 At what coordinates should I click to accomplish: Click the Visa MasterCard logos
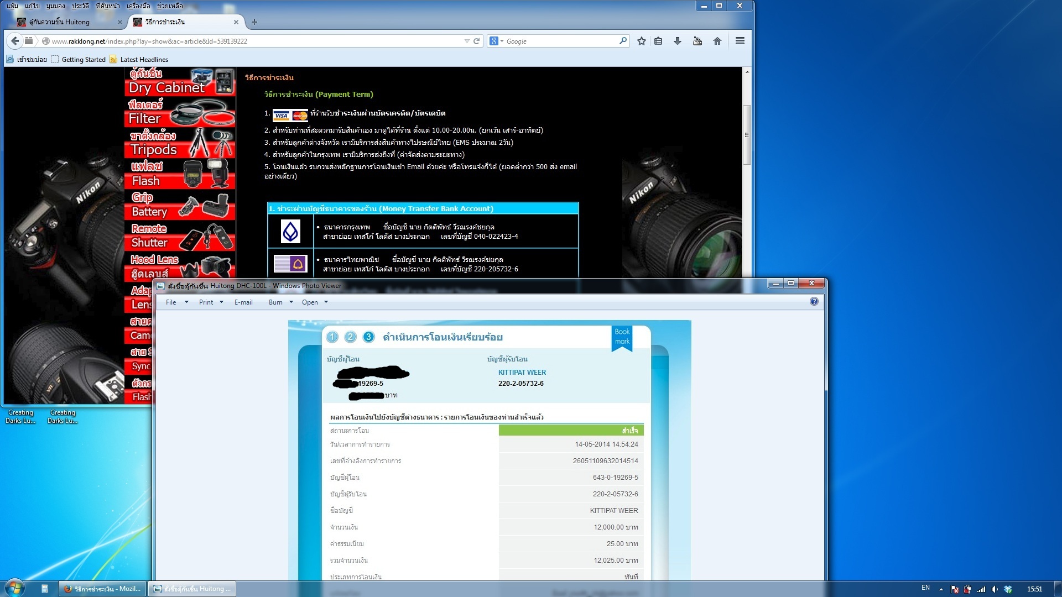coord(290,115)
